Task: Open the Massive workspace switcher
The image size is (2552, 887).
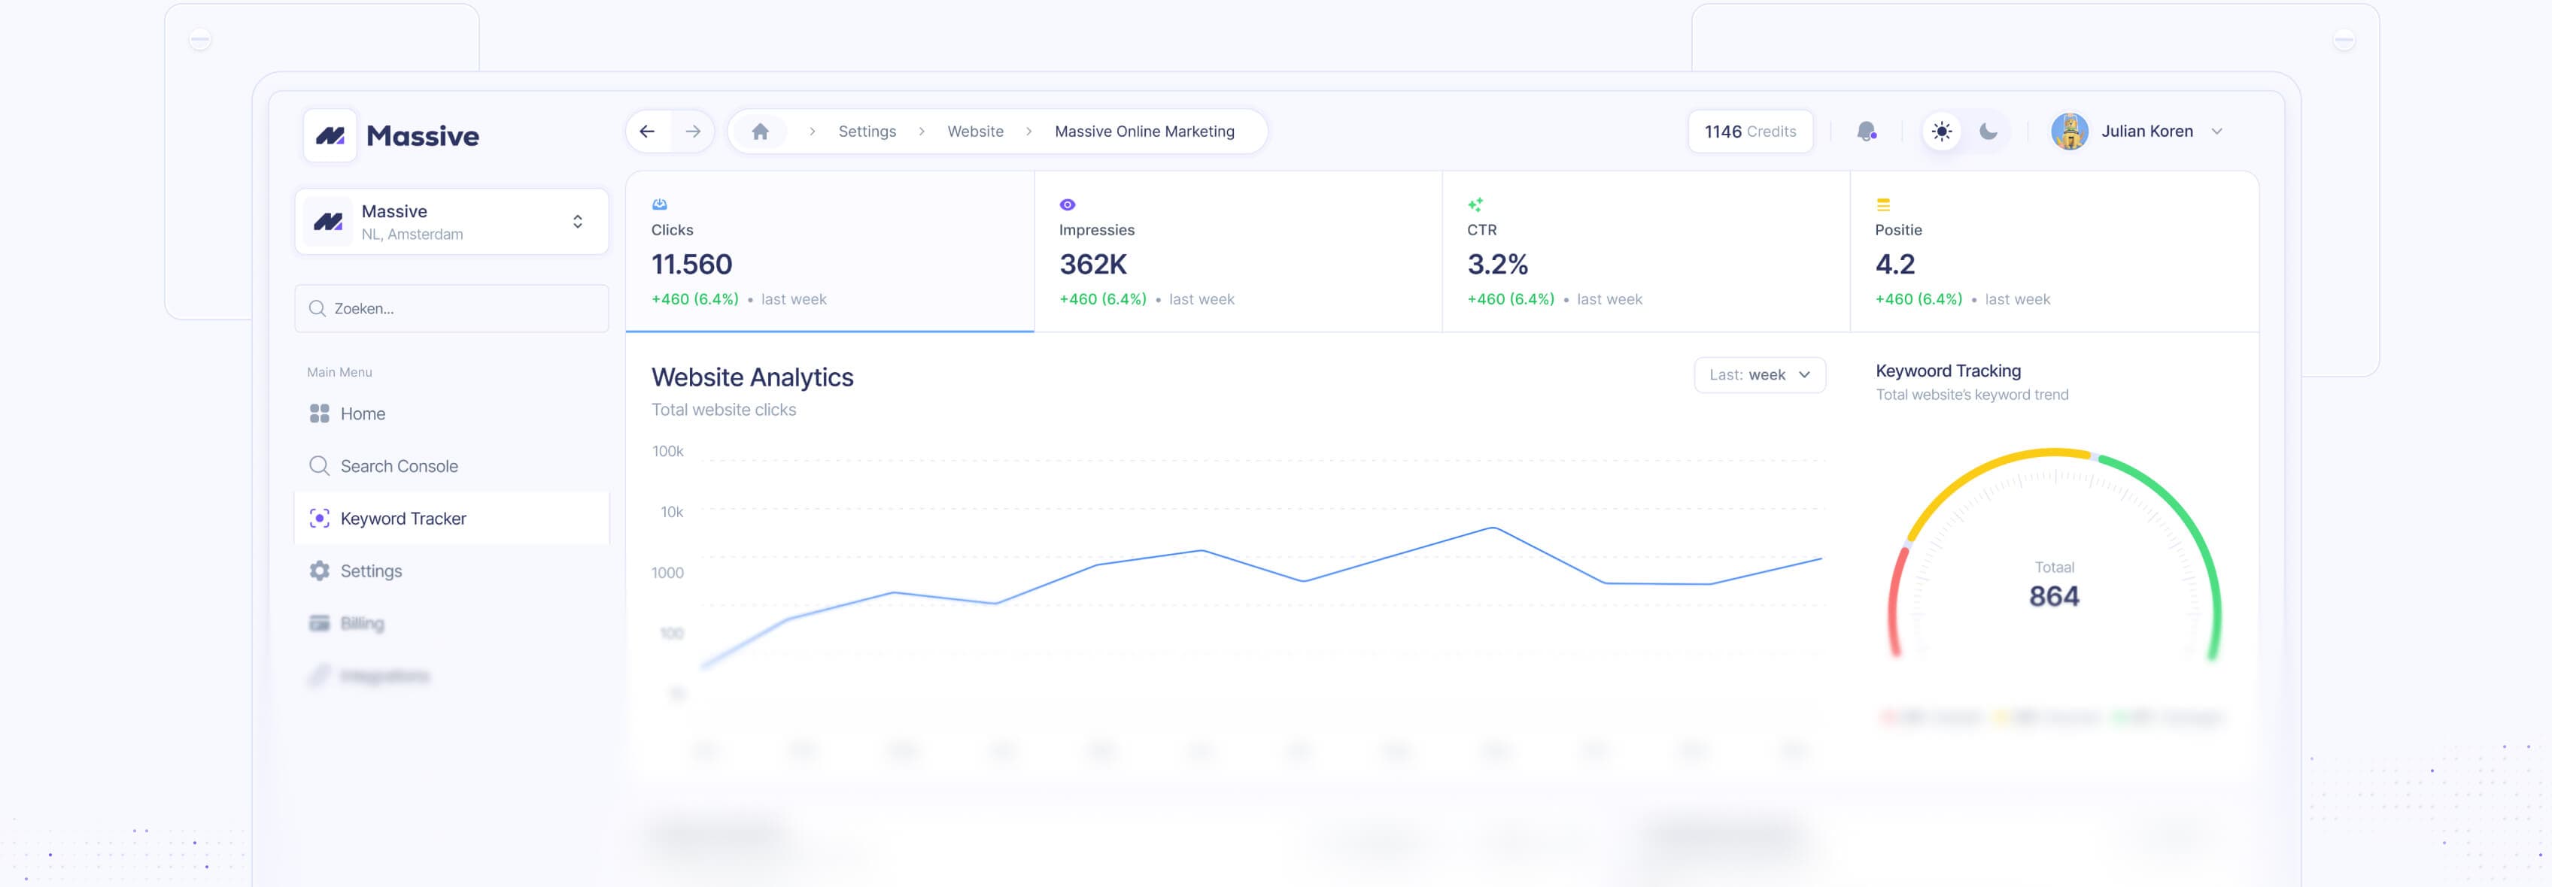Action: 451,222
